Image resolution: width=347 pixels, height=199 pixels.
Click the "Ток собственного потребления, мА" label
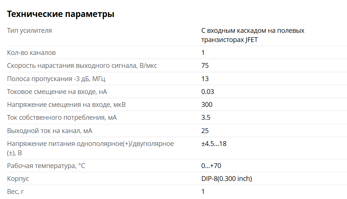click(x=62, y=118)
